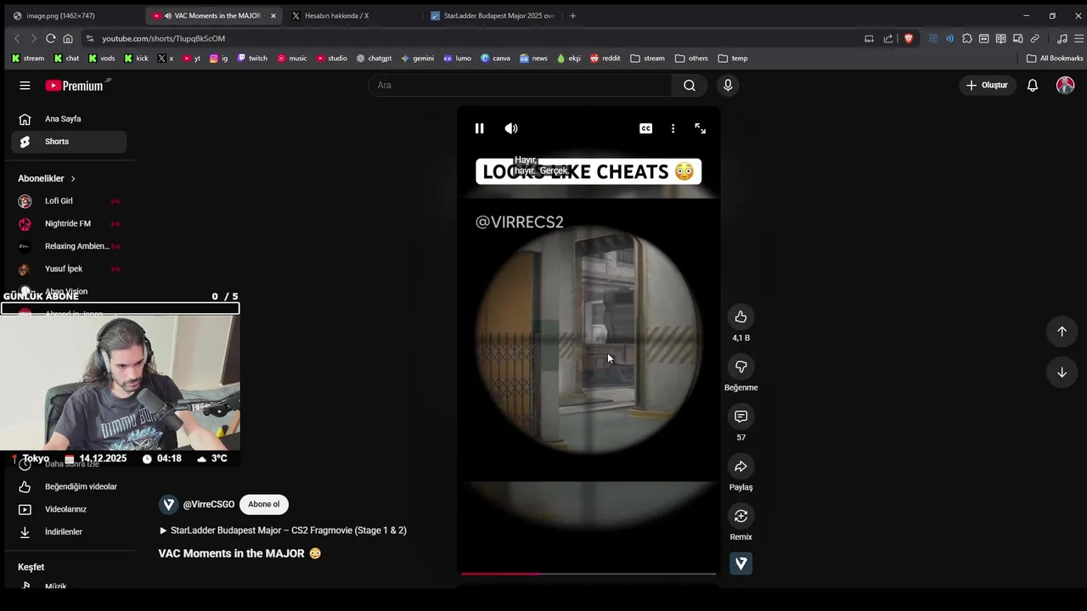The height and width of the screenshot is (611, 1087).
Task: Open the reddit bookmark
Action: [605, 59]
